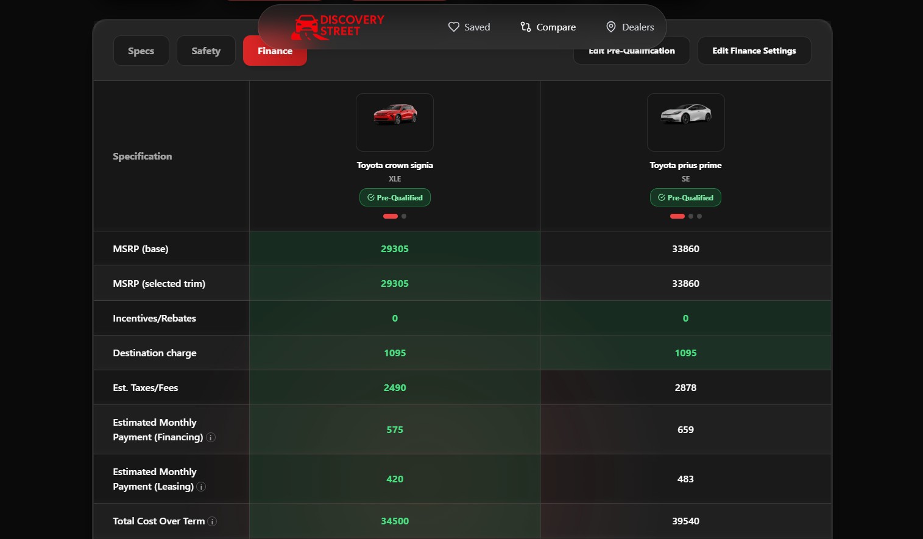The image size is (923, 539).
Task: Click financing payment value 659
Action: tap(685, 429)
